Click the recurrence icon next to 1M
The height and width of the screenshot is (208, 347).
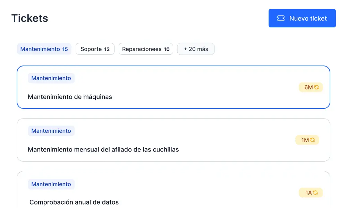[x=313, y=140]
